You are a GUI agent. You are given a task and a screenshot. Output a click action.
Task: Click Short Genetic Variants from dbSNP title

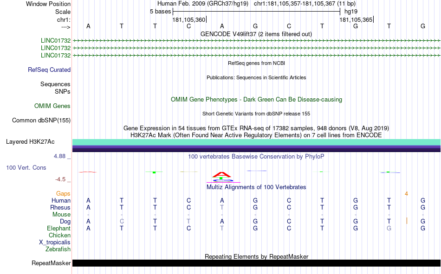pos(256,114)
